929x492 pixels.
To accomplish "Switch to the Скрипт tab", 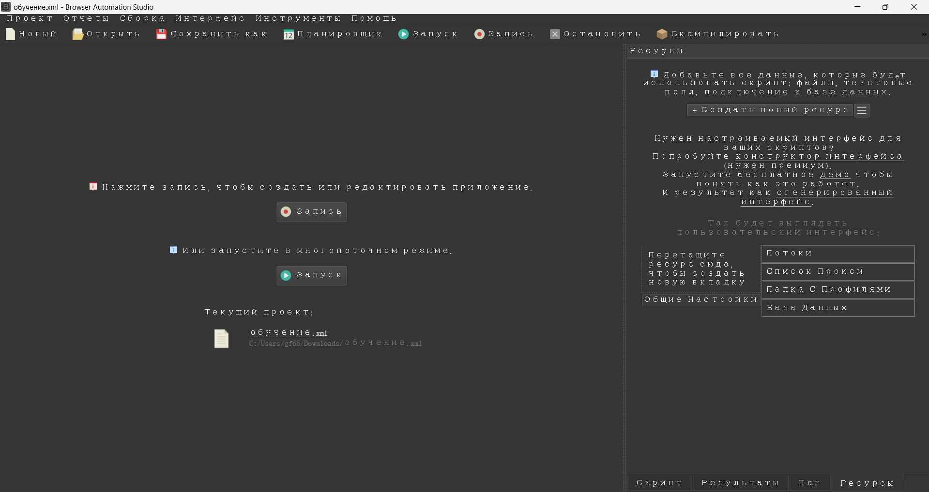I will [659, 483].
